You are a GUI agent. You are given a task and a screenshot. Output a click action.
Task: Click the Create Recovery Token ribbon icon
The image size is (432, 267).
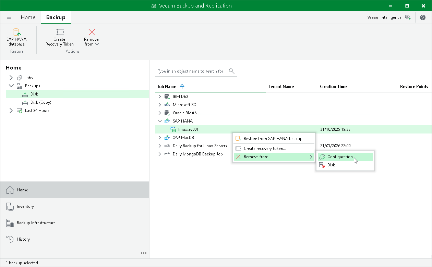pos(60,32)
